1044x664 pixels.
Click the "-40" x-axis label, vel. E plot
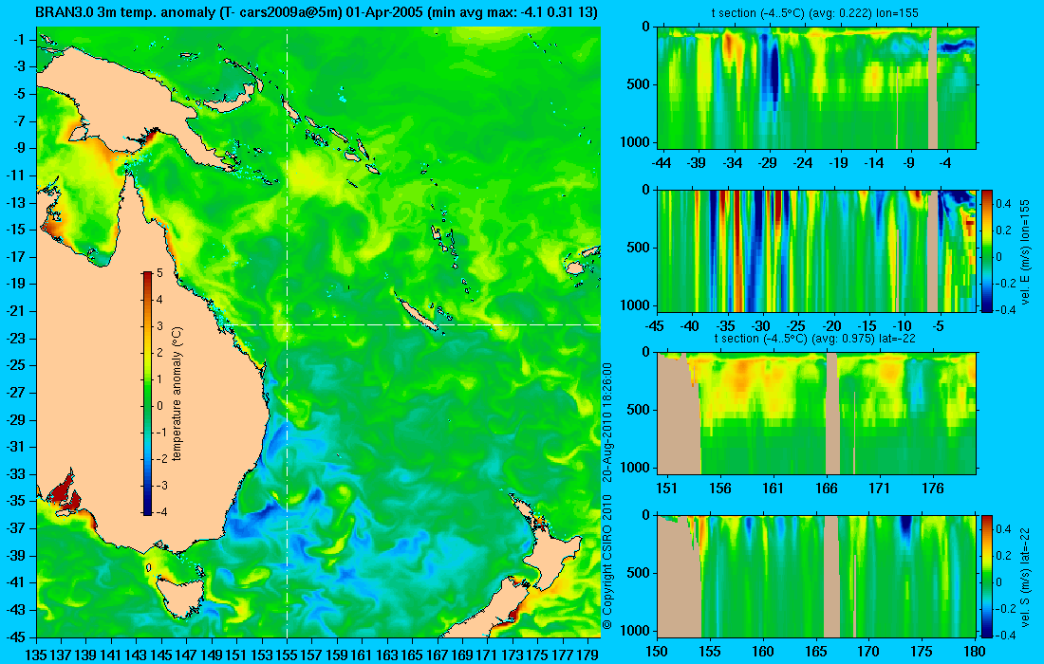[690, 325]
